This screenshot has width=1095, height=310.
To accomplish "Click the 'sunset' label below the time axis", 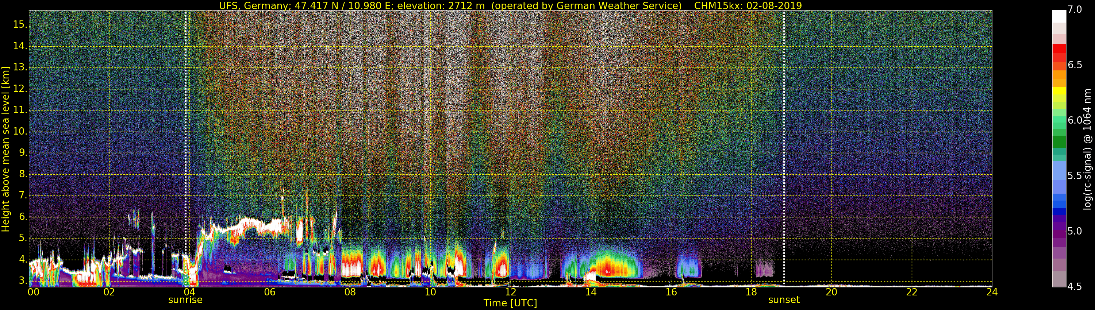I will click(784, 300).
